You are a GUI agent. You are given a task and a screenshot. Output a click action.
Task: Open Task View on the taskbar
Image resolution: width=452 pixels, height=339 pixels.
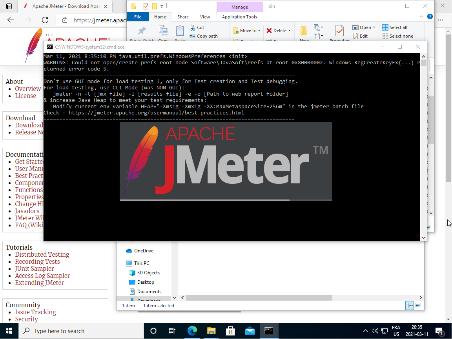point(172,331)
